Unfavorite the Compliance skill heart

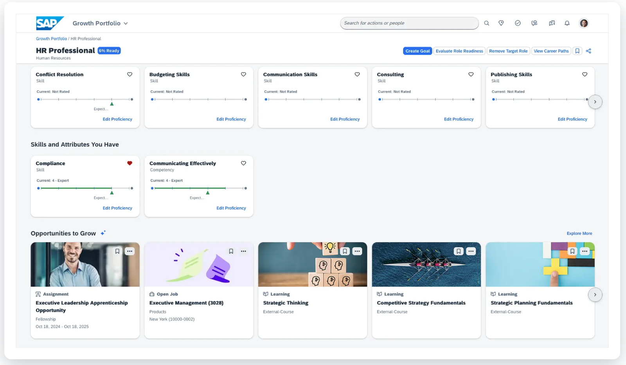pyautogui.click(x=130, y=163)
